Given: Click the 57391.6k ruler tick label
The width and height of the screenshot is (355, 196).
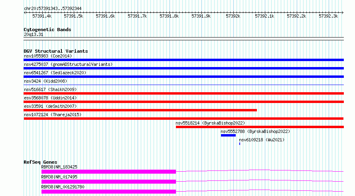Looking at the screenshot, I should [x=105, y=16].
